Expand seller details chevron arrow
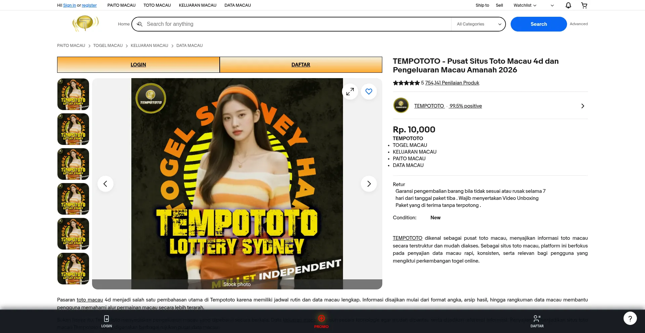The image size is (645, 333). pyautogui.click(x=583, y=106)
